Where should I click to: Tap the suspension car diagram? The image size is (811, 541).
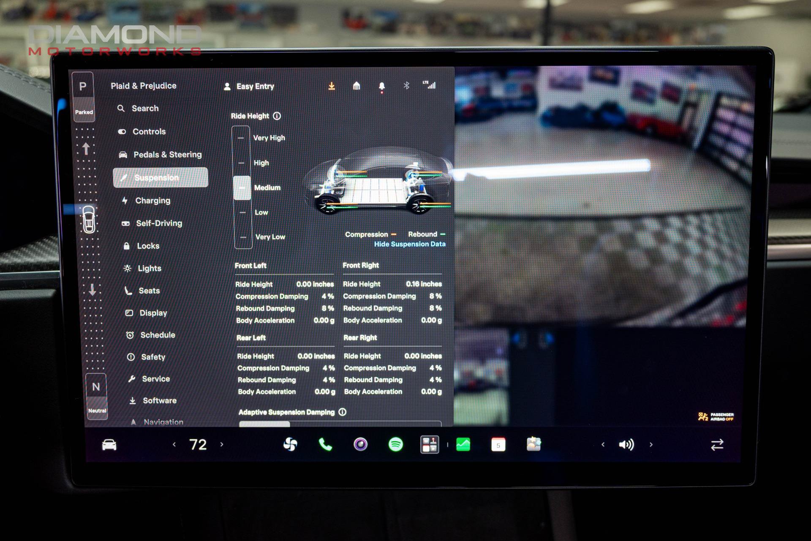pyautogui.click(x=378, y=182)
